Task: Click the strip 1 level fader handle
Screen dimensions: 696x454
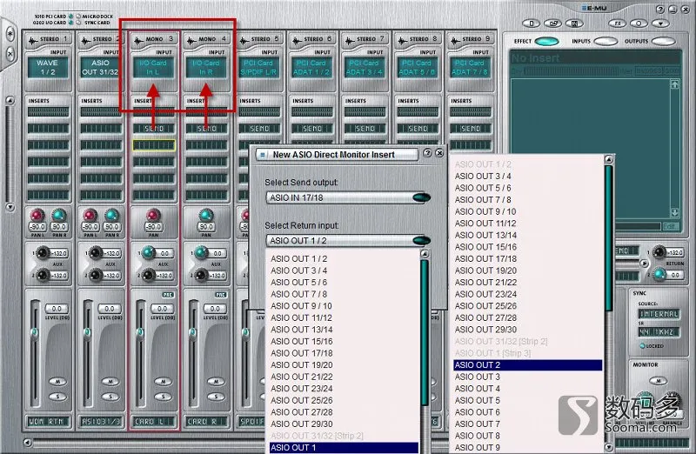Action: coord(35,332)
